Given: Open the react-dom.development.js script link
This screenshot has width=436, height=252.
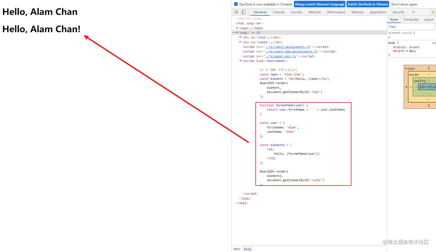Looking at the screenshot, I should click(292, 51).
